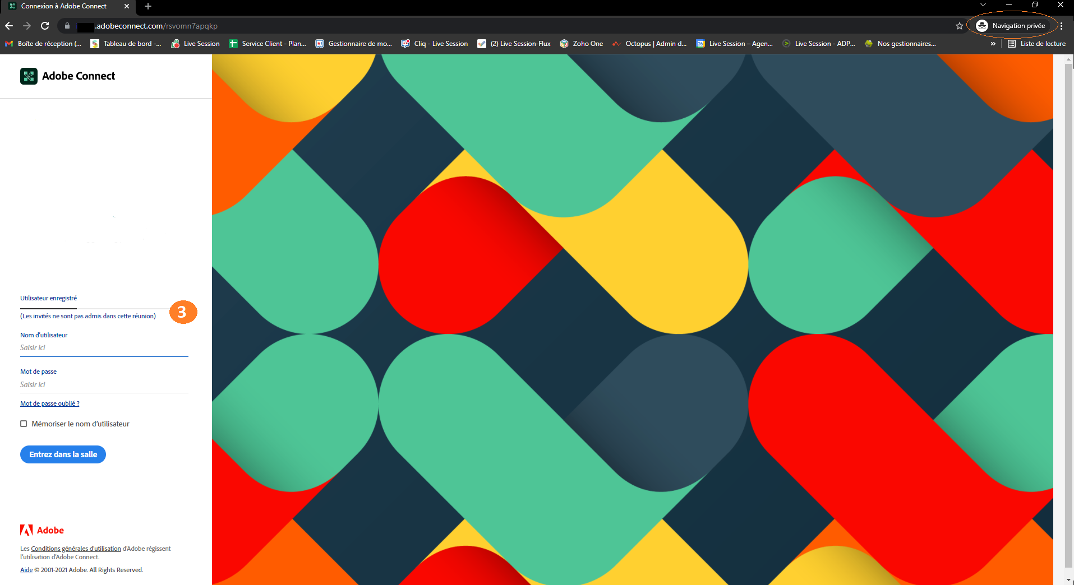The width and height of the screenshot is (1074, 585).
Task: Open Zoho One bookmark
Action: pos(582,44)
